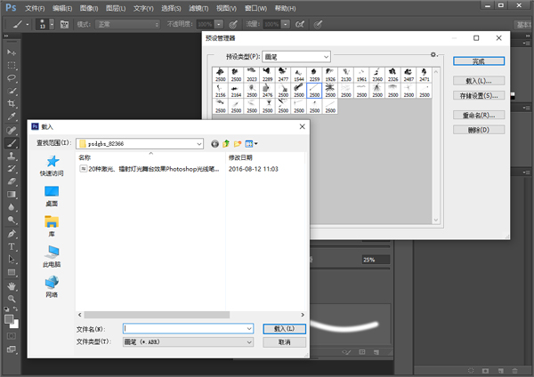534x377 pixels.
Task: Select the Lasso tool
Action: click(12, 78)
